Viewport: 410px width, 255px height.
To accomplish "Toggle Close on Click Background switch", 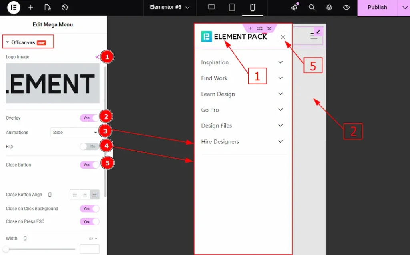I will tap(90, 209).
